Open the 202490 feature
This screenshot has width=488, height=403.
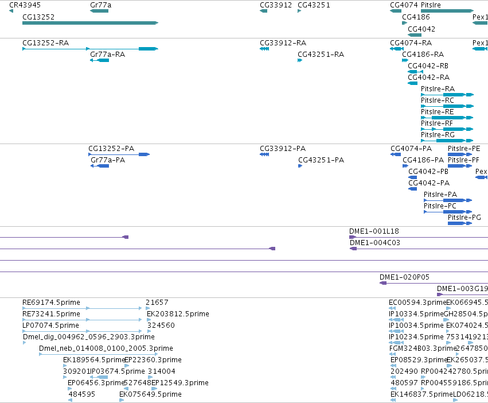[393, 377]
